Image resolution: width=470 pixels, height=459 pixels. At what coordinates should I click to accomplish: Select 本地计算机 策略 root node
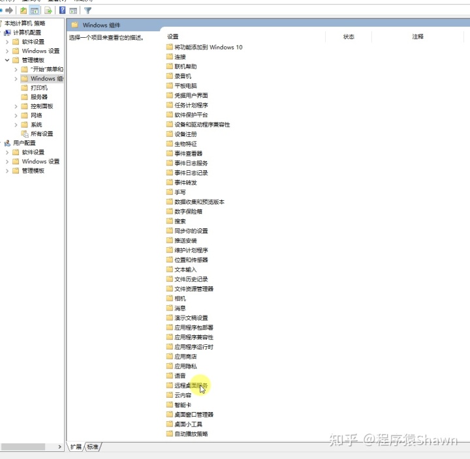pos(25,23)
